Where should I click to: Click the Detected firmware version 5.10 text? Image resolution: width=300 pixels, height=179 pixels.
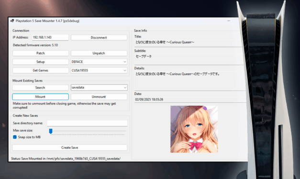tap(35, 45)
